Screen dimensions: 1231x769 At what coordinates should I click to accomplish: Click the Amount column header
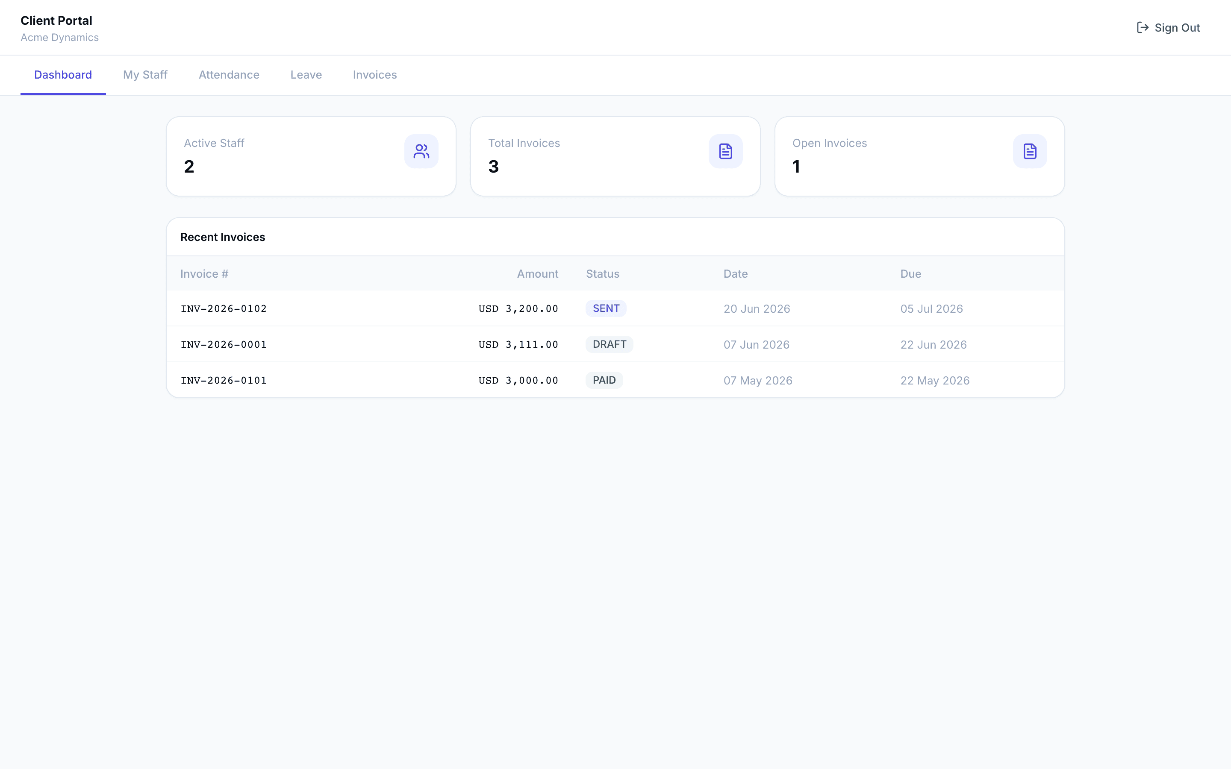(x=538, y=273)
